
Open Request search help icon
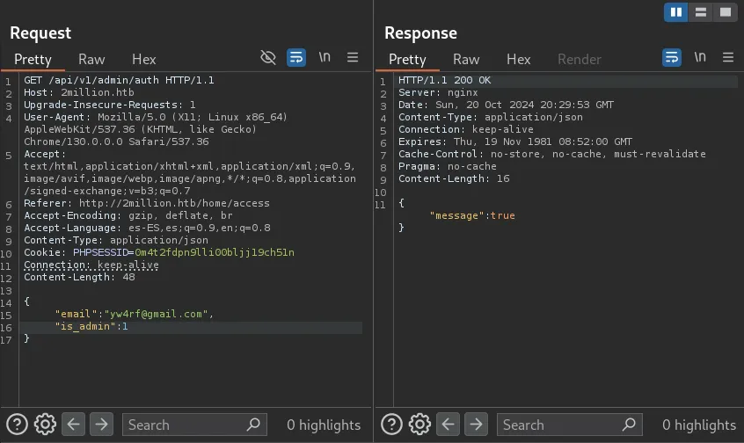coord(17,425)
